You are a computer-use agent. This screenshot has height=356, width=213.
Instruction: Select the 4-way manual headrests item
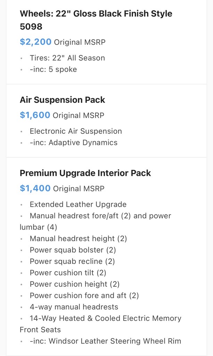point(74,307)
